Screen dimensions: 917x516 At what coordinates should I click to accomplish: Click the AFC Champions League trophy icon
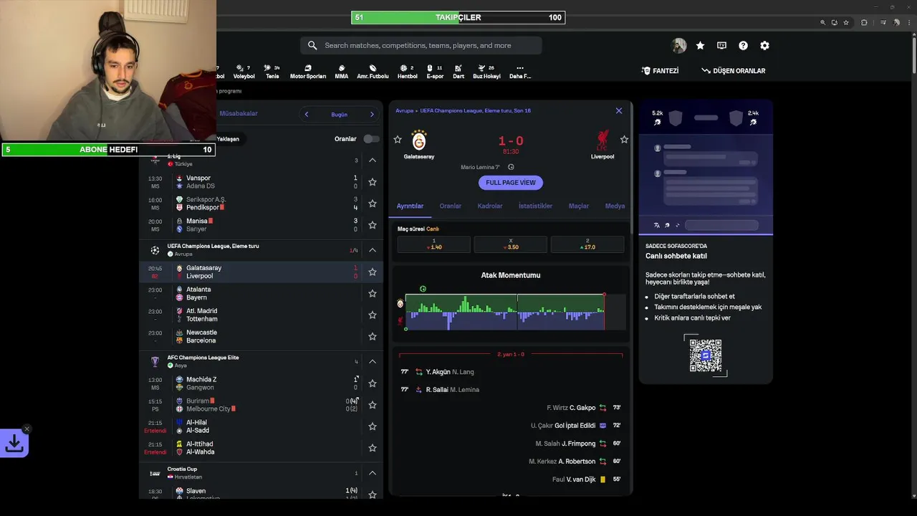click(155, 361)
